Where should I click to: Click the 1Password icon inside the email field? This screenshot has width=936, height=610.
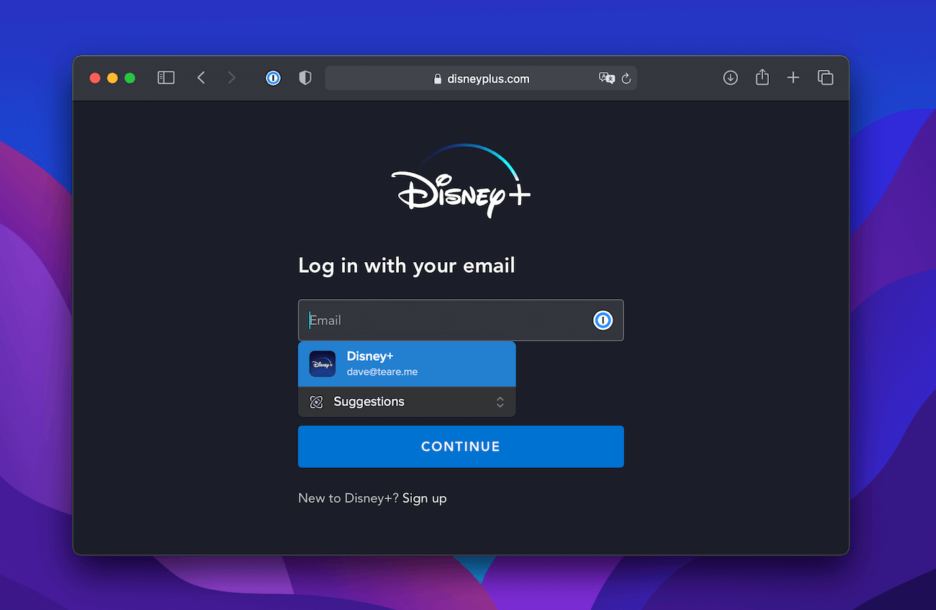coord(603,320)
